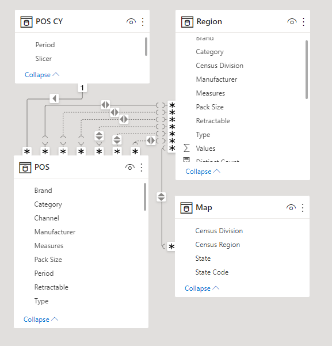Collapse the POS table

41,320
